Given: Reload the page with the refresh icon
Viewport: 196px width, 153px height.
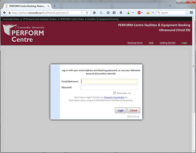Looking at the screenshot, I should (87, 13).
